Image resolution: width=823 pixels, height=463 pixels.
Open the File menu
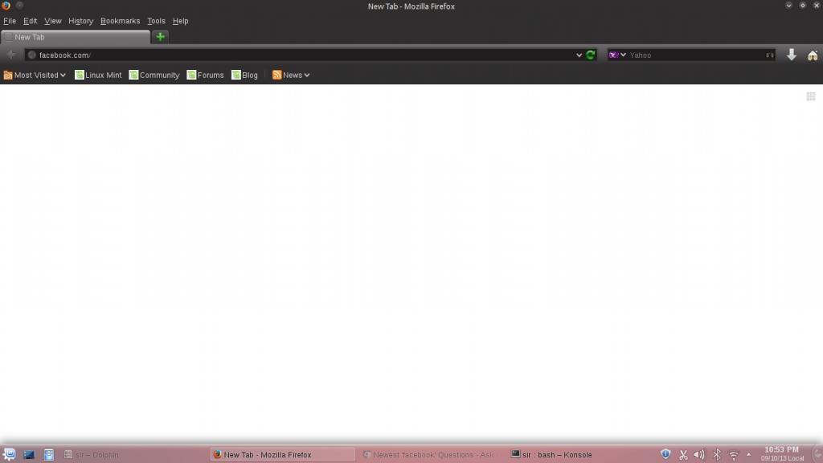tap(10, 21)
